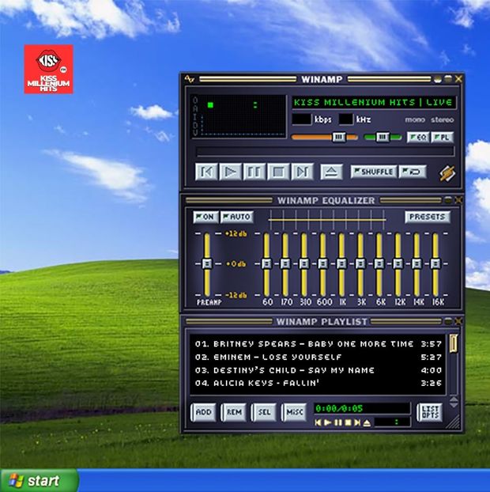Click the 16K equalizer slider handle
Viewport: 490px width, 492px height.
click(x=435, y=263)
